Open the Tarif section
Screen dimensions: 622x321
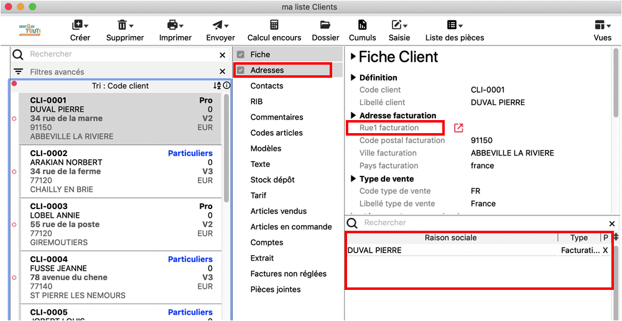[258, 195]
